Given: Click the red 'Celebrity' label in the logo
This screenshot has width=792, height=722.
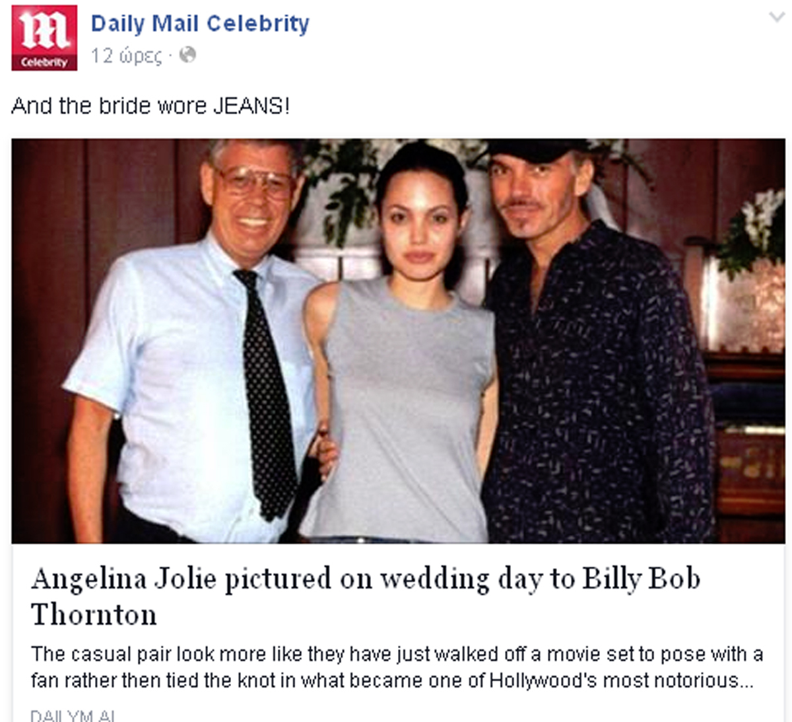Looking at the screenshot, I should (x=44, y=62).
